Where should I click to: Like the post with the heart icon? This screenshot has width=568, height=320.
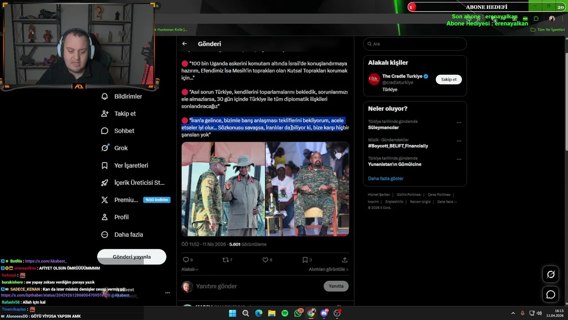pos(265,260)
